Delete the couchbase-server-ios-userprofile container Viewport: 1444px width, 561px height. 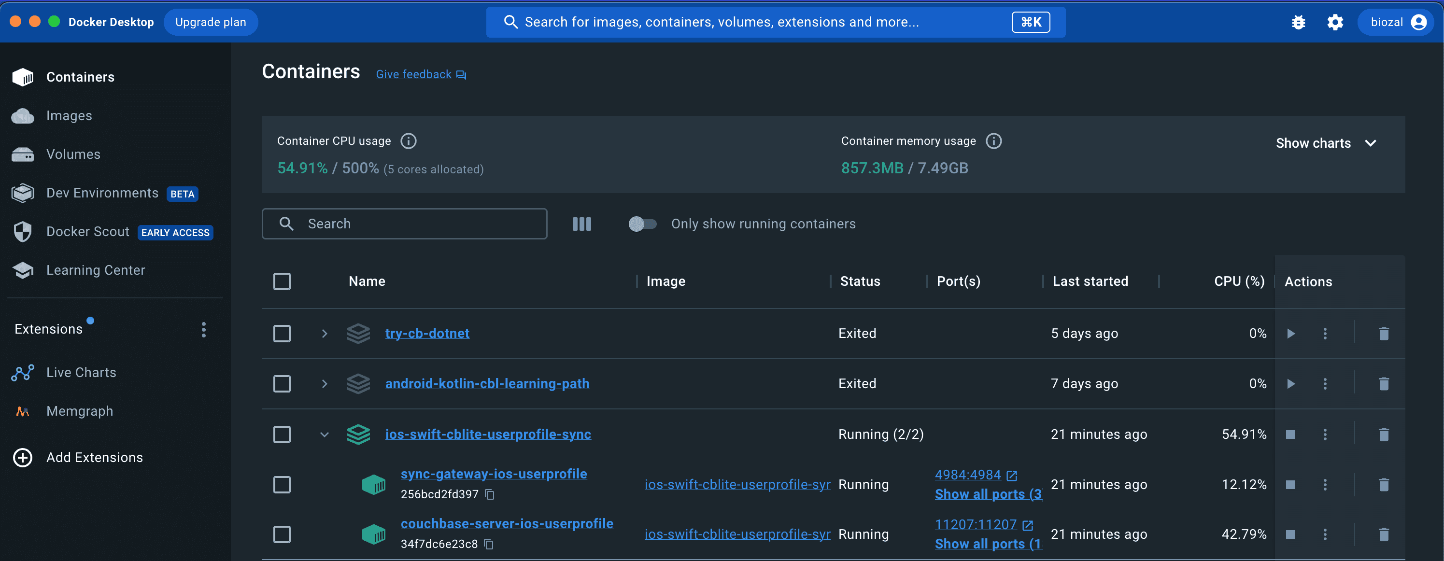(1384, 534)
